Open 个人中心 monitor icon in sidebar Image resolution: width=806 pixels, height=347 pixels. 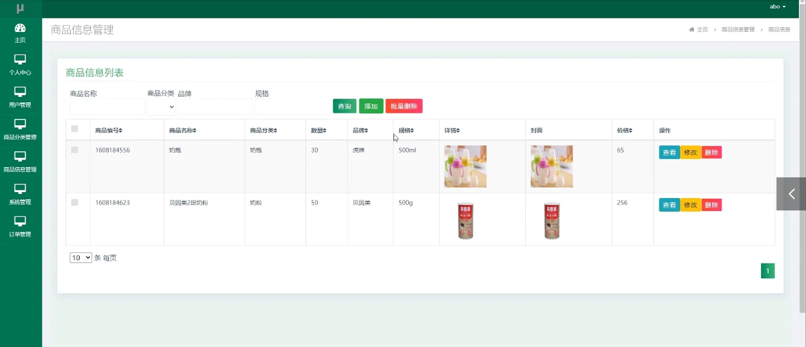(x=20, y=59)
